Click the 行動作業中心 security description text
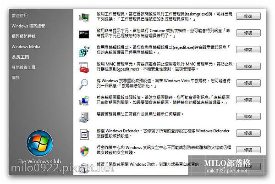 pyautogui.click(x=164, y=150)
